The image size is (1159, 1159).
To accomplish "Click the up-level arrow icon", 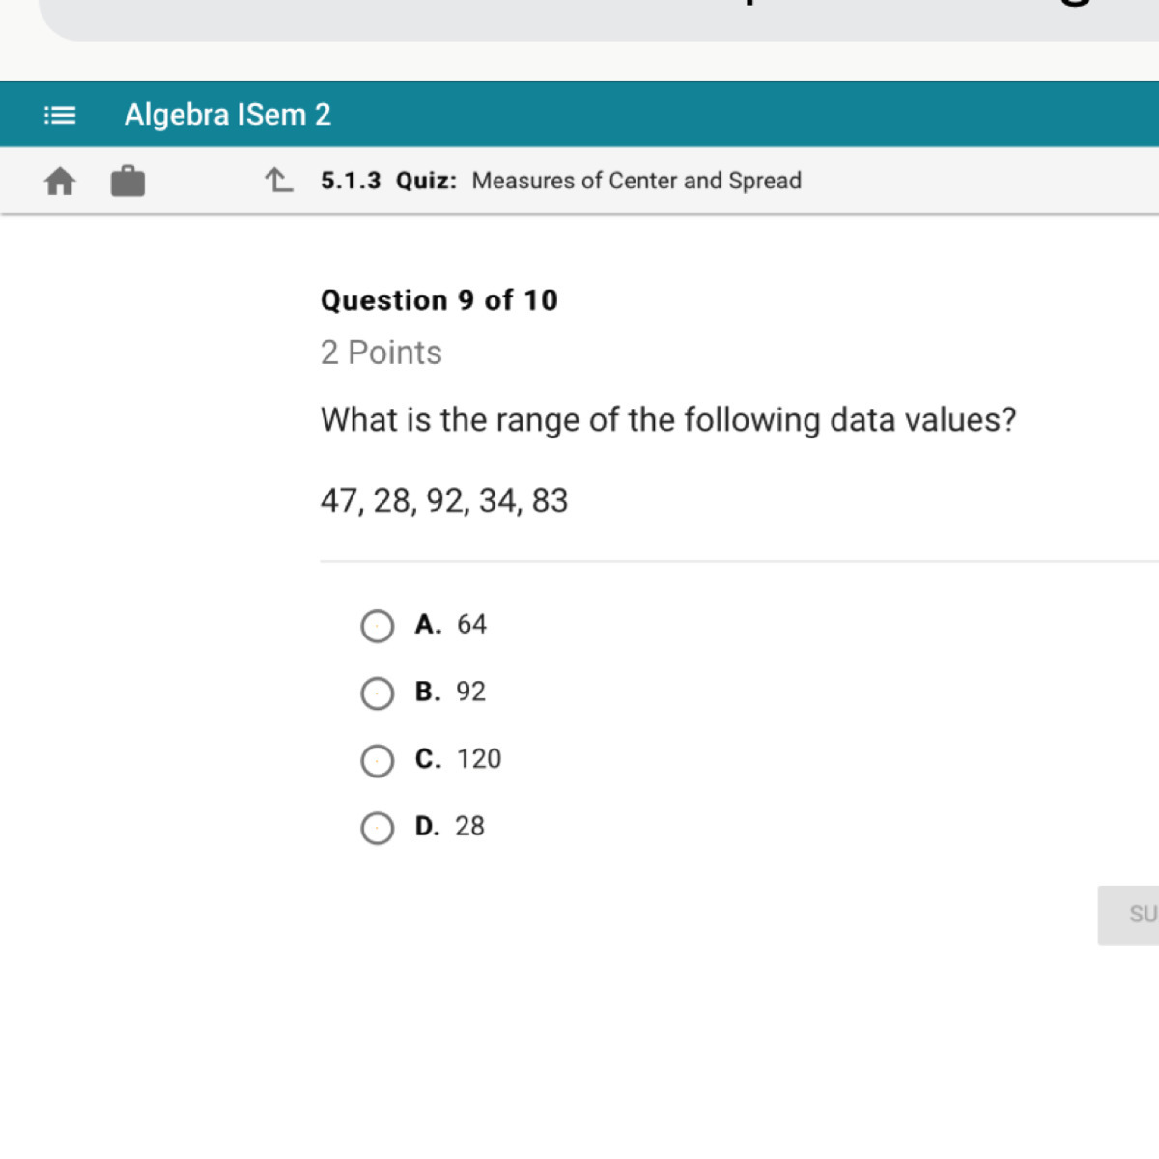I will point(279,180).
